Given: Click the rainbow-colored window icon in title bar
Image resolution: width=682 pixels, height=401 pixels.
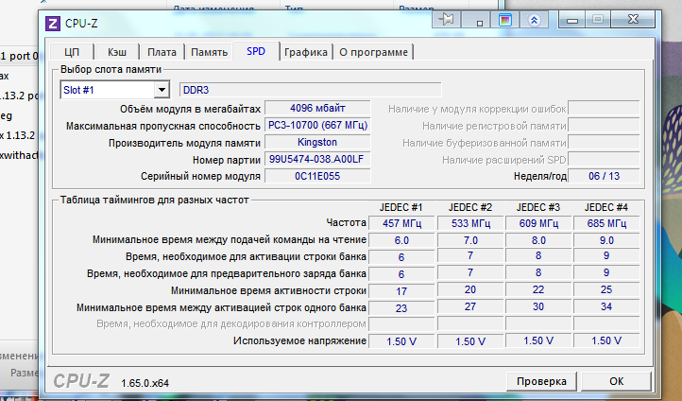Looking at the screenshot, I should click(x=505, y=20).
